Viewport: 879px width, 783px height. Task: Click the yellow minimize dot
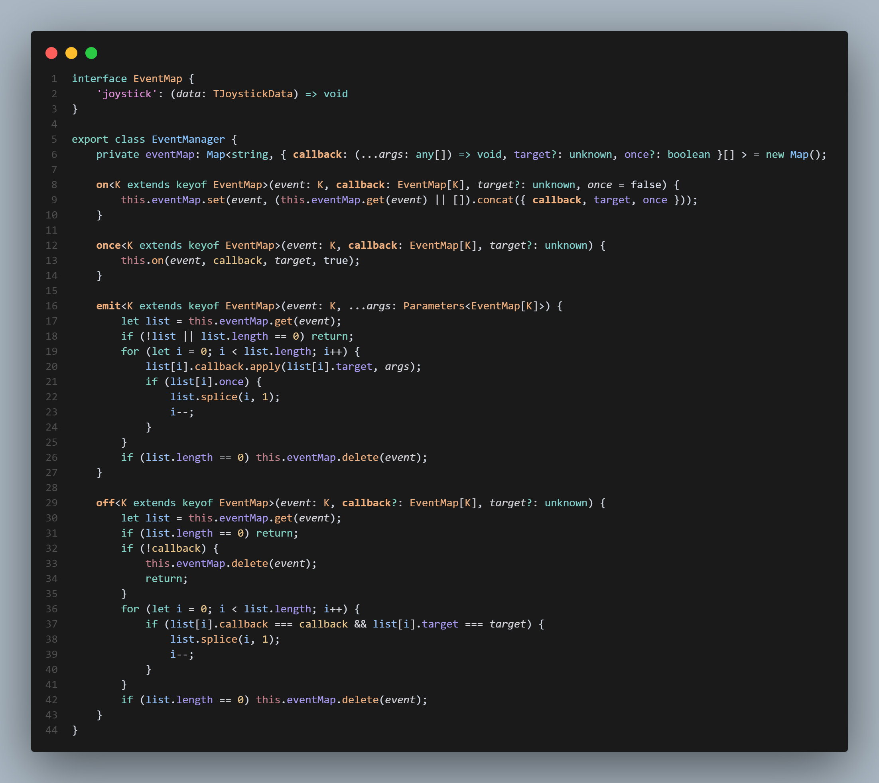point(71,53)
